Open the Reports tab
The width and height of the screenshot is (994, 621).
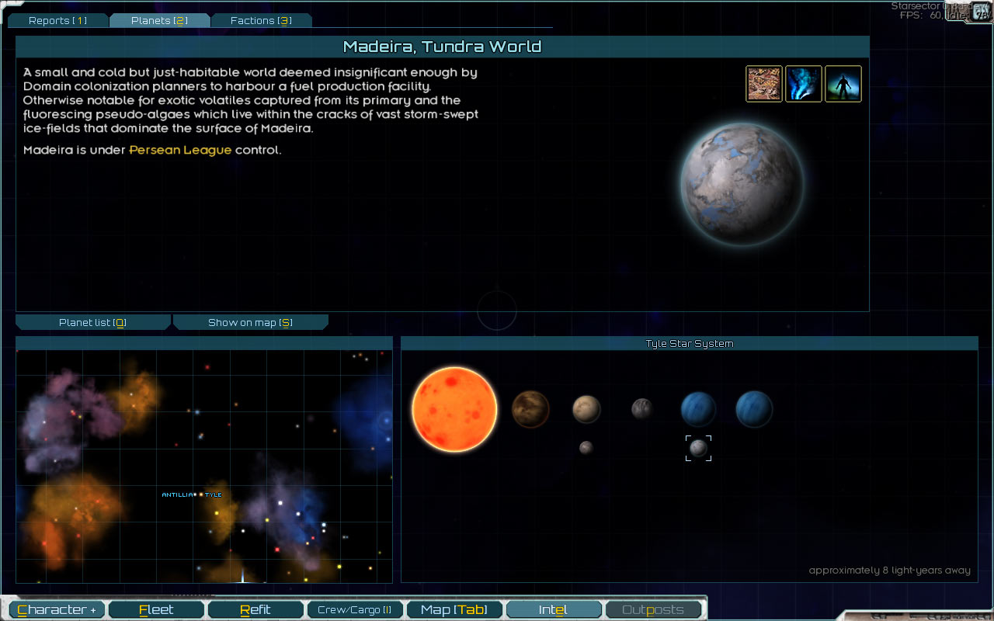(58, 20)
